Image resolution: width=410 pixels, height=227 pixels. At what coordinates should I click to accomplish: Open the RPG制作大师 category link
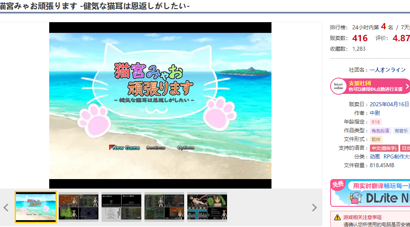point(397,156)
